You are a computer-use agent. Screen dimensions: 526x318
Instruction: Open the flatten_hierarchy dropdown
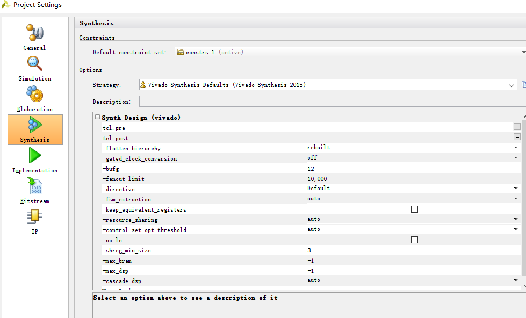[517, 148]
